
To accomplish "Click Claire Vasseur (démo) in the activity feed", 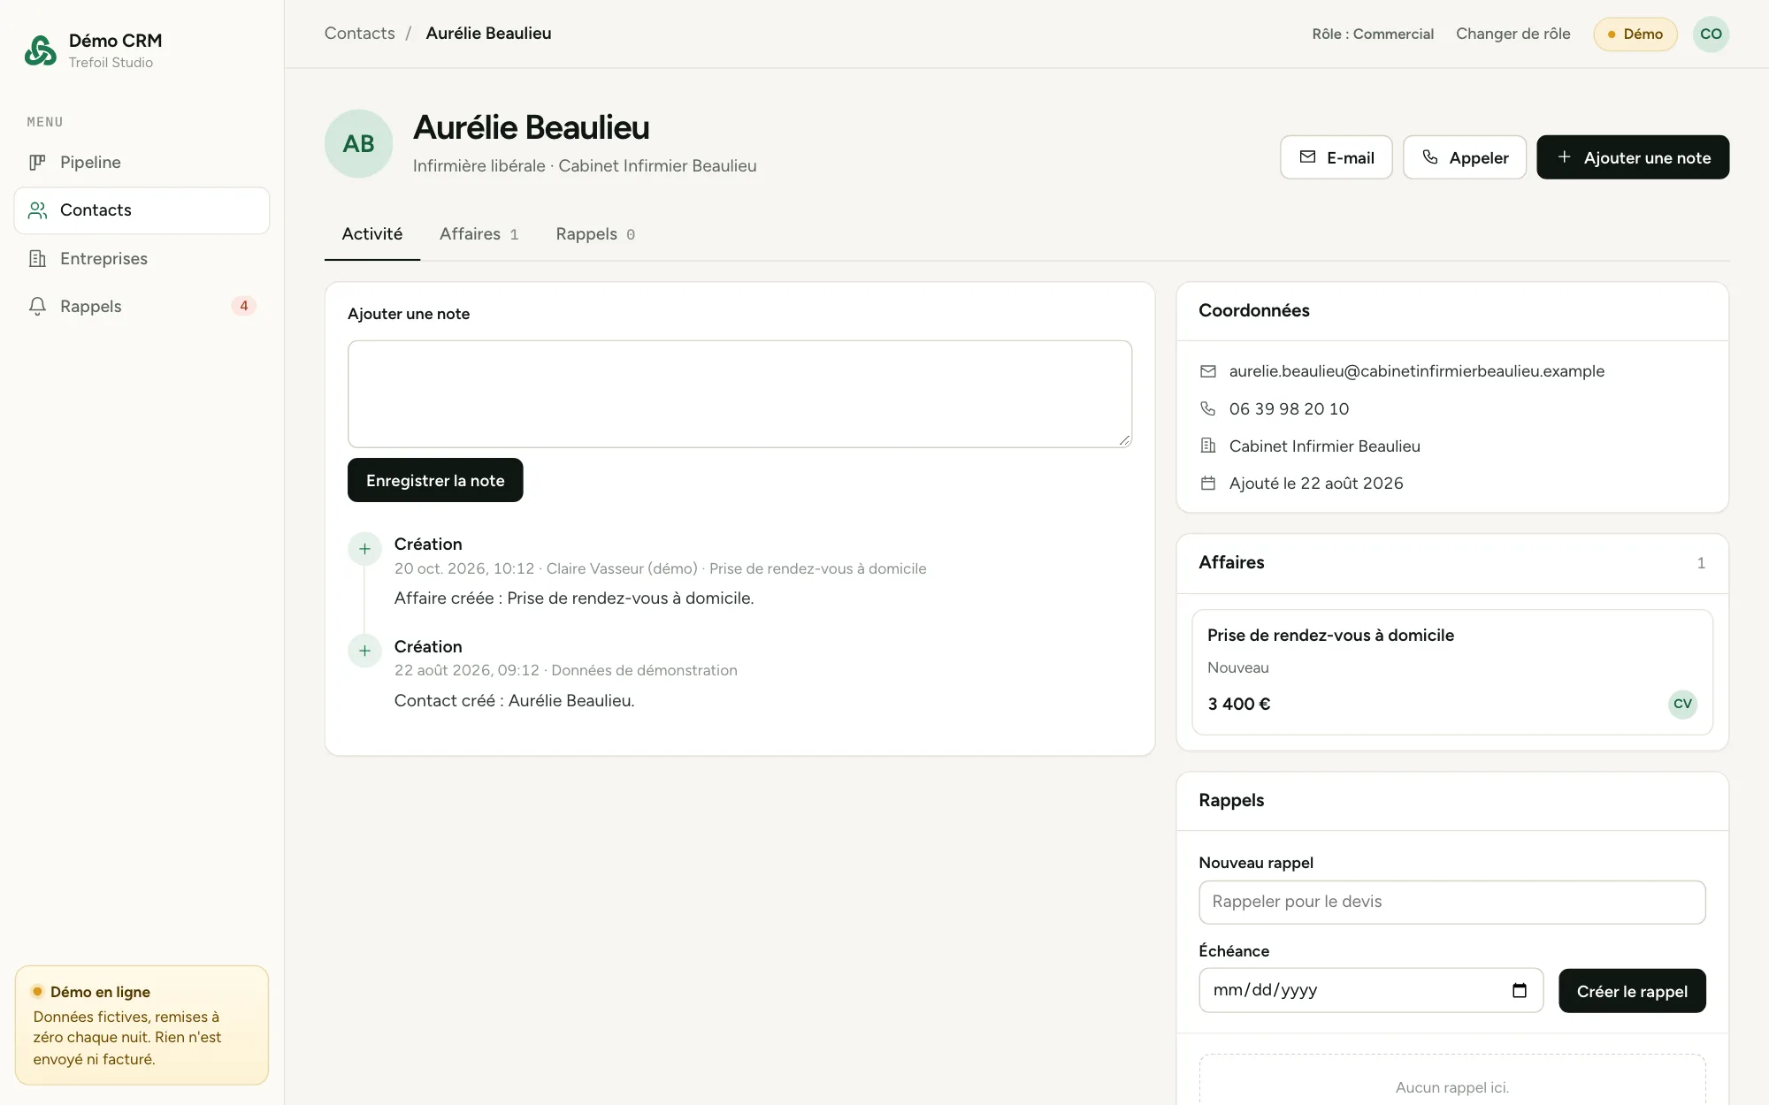I will tap(622, 568).
